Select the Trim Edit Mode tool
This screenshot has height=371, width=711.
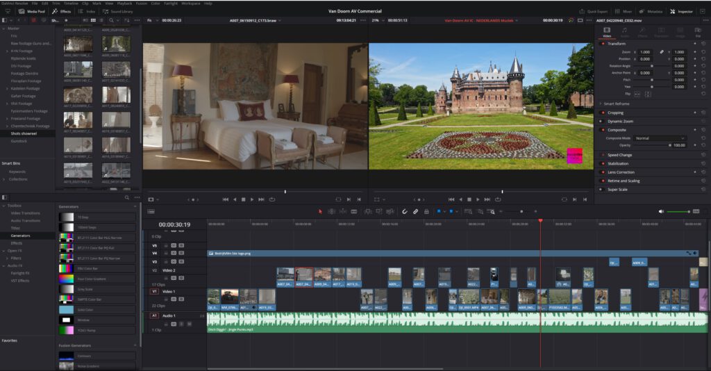pos(331,211)
